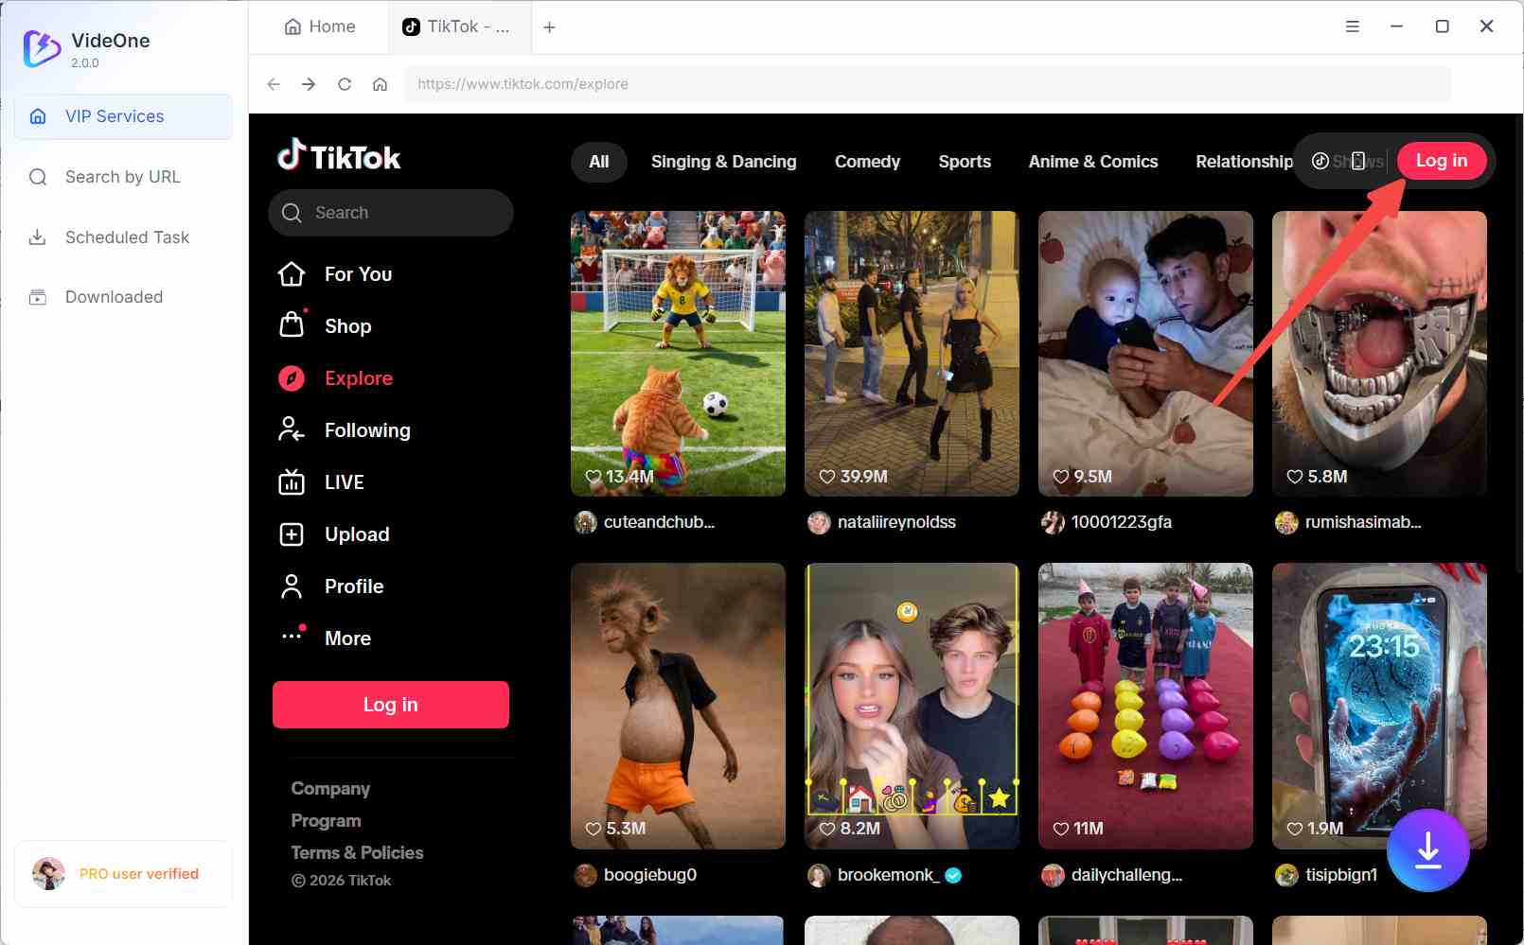Click the red Log in button

1442,161
